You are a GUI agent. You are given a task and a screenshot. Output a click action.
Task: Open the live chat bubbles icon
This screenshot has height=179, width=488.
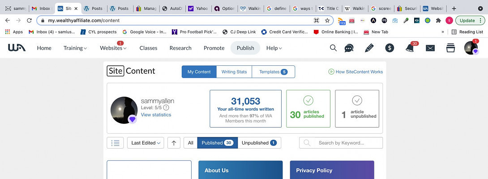[349, 48]
